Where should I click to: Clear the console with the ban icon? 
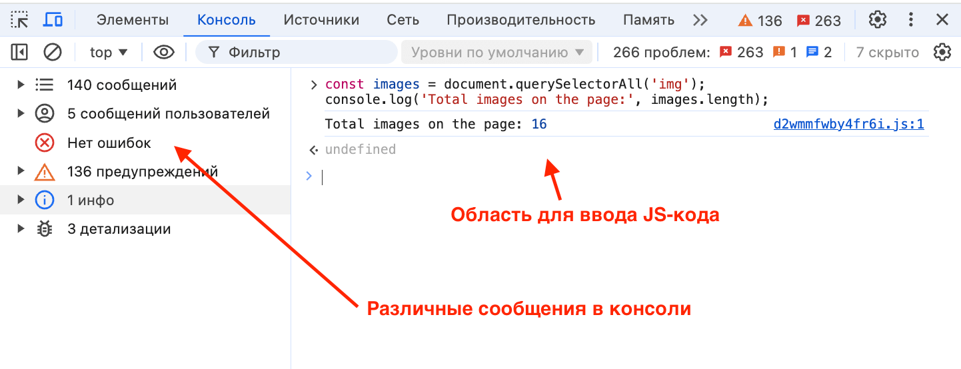point(53,52)
